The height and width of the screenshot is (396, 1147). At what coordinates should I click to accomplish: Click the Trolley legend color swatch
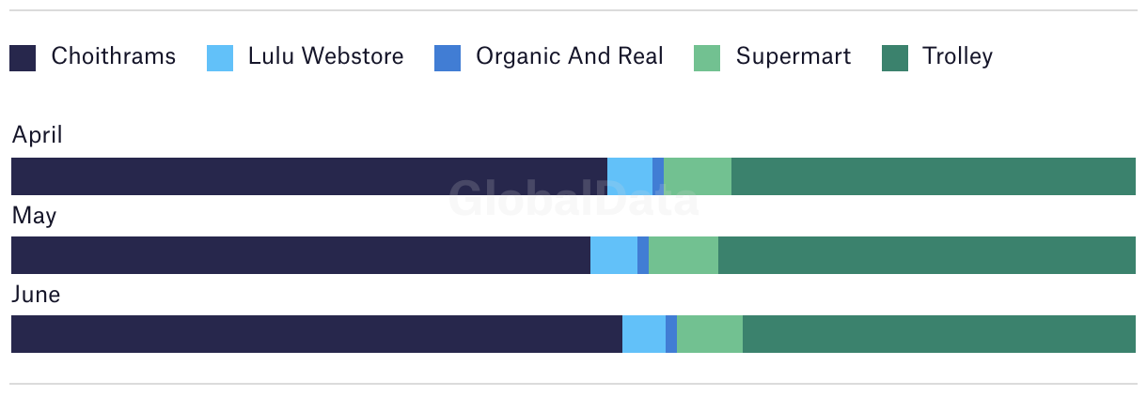coord(895,58)
